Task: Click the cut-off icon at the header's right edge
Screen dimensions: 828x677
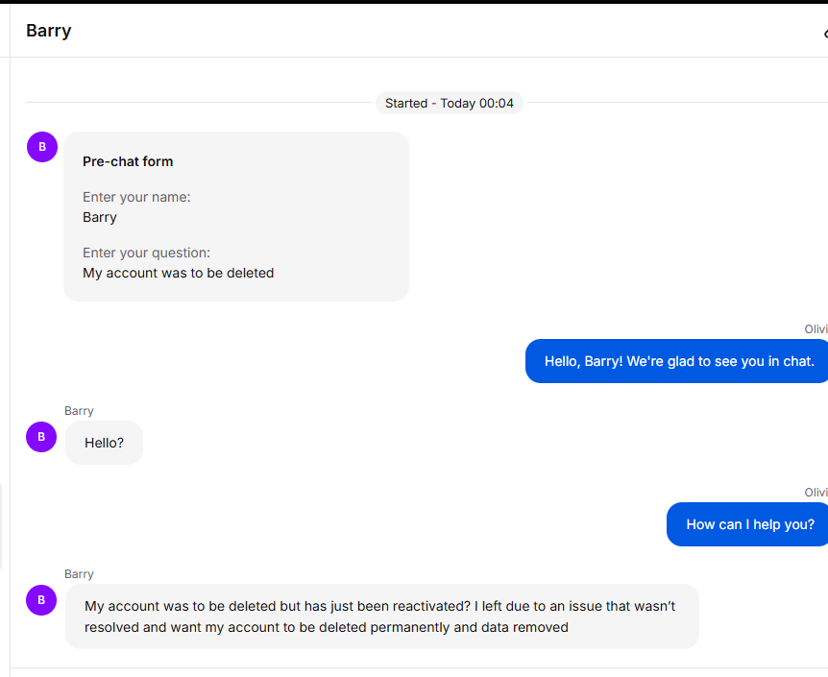Action: click(x=825, y=34)
